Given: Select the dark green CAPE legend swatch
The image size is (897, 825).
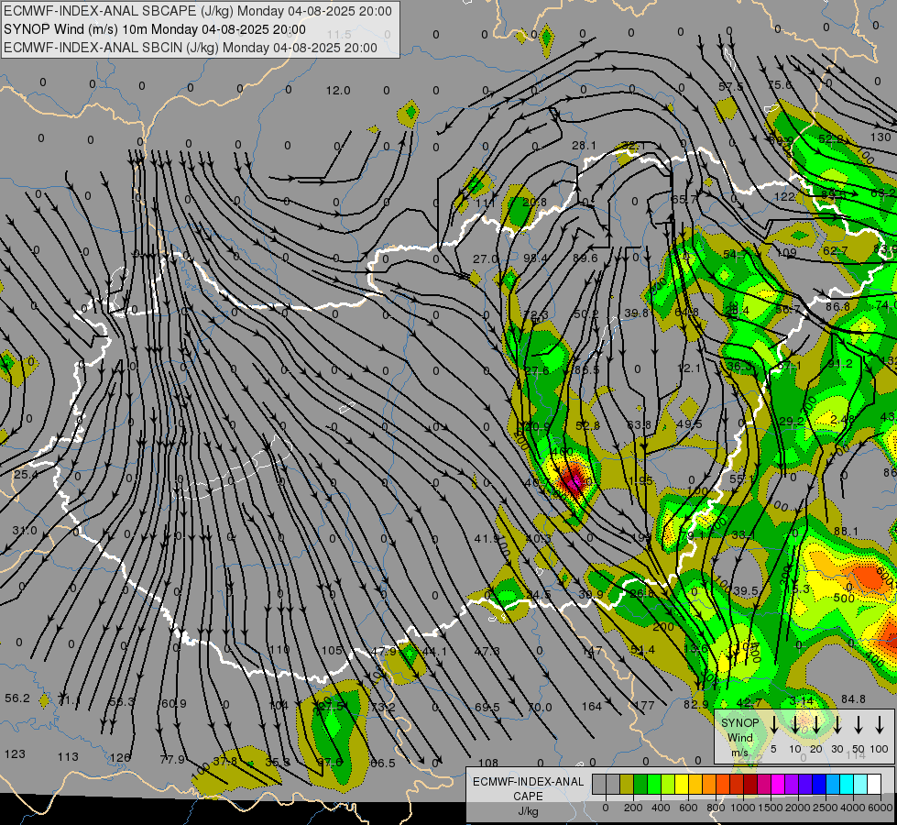Looking at the screenshot, I should [640, 784].
